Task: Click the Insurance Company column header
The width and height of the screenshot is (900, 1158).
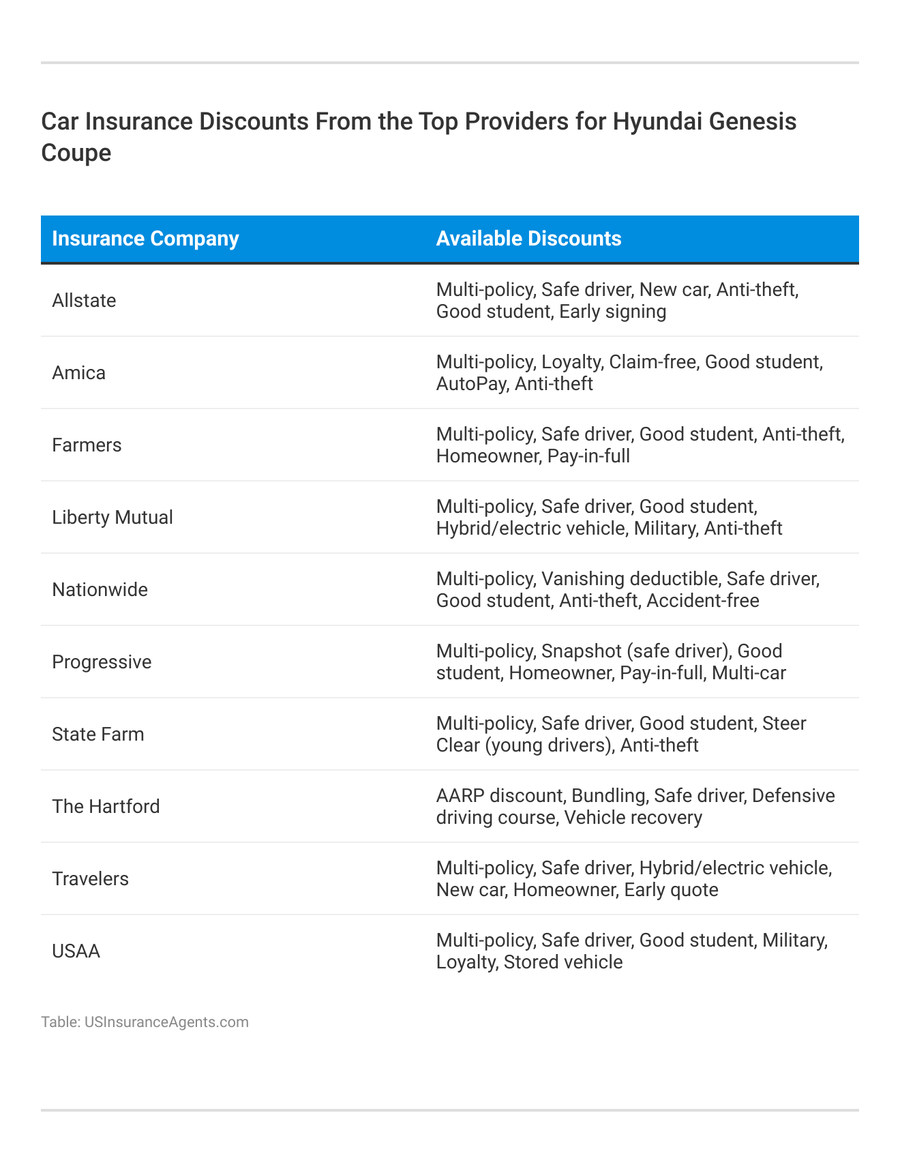Action: (x=145, y=239)
